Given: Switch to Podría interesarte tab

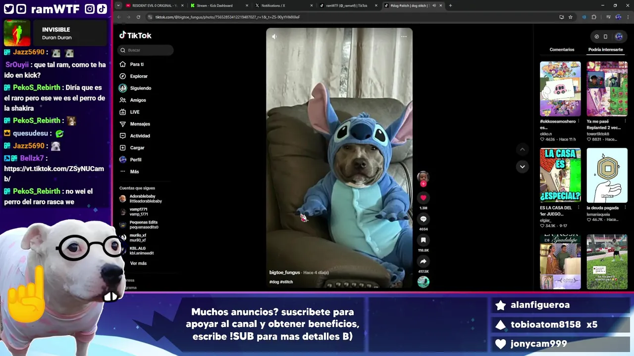Looking at the screenshot, I should pyautogui.click(x=605, y=49).
